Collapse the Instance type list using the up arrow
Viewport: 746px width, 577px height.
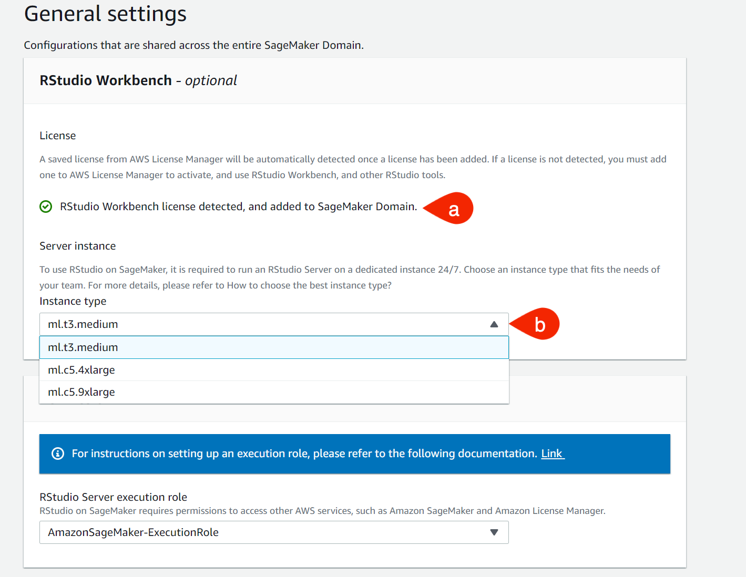coord(494,324)
